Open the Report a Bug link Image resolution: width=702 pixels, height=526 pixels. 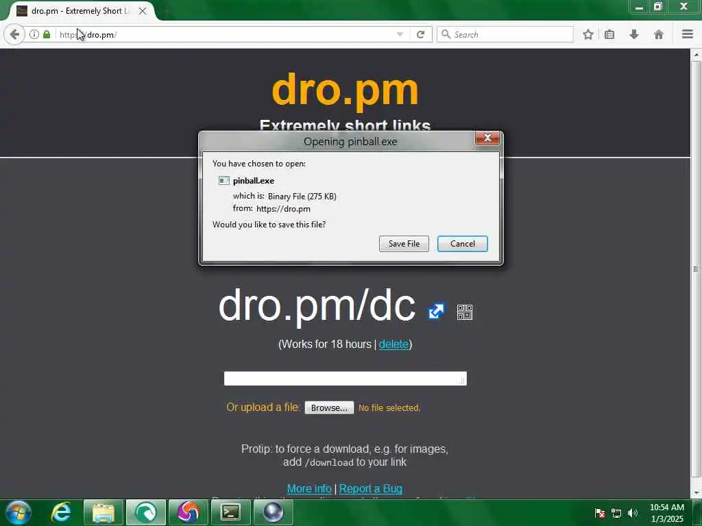coord(371,488)
